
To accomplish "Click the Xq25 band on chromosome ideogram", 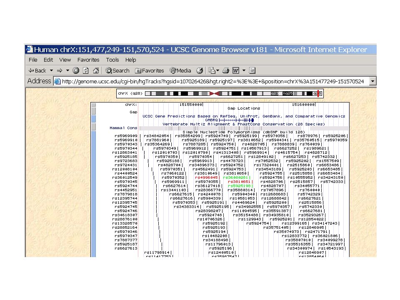I will point(287,93).
